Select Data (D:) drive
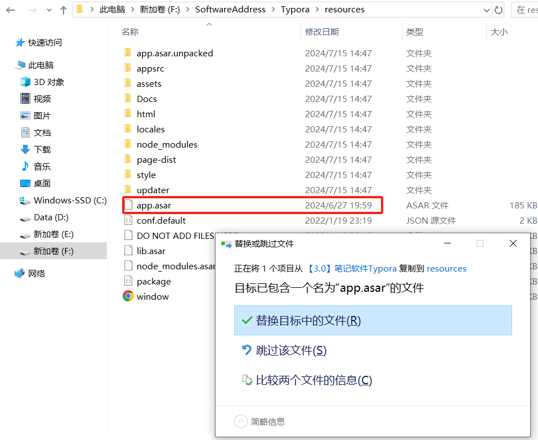 tap(44, 217)
